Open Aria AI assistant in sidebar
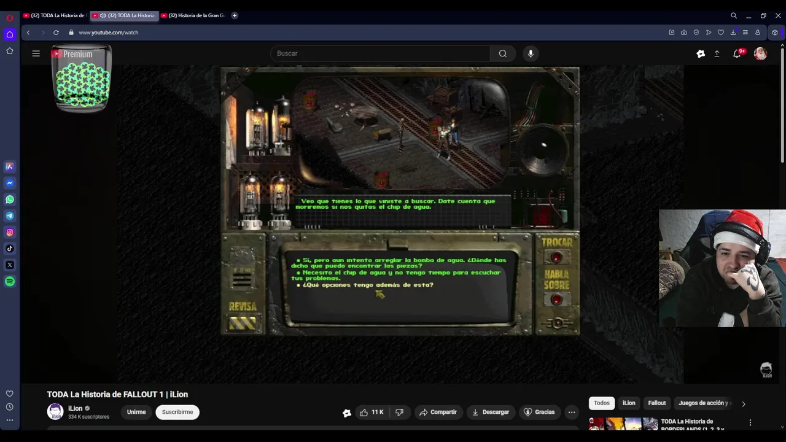Image resolution: width=786 pixels, height=442 pixels. click(10, 166)
